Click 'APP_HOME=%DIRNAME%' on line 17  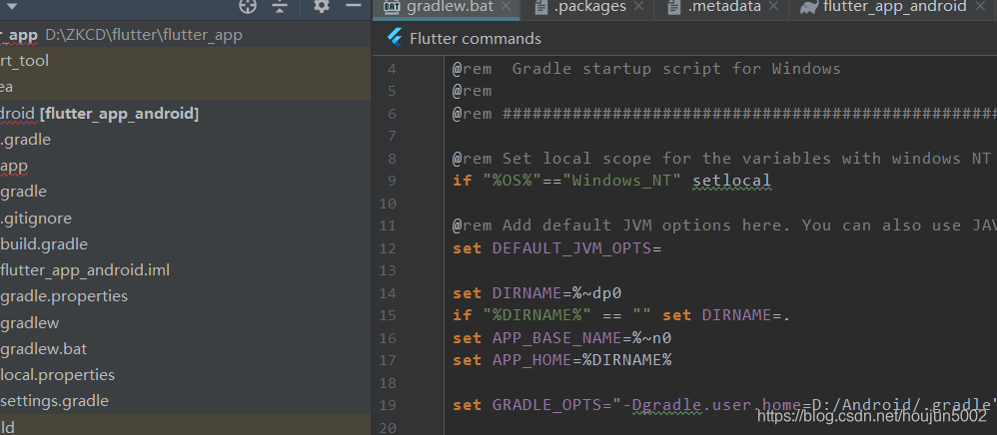(x=581, y=360)
